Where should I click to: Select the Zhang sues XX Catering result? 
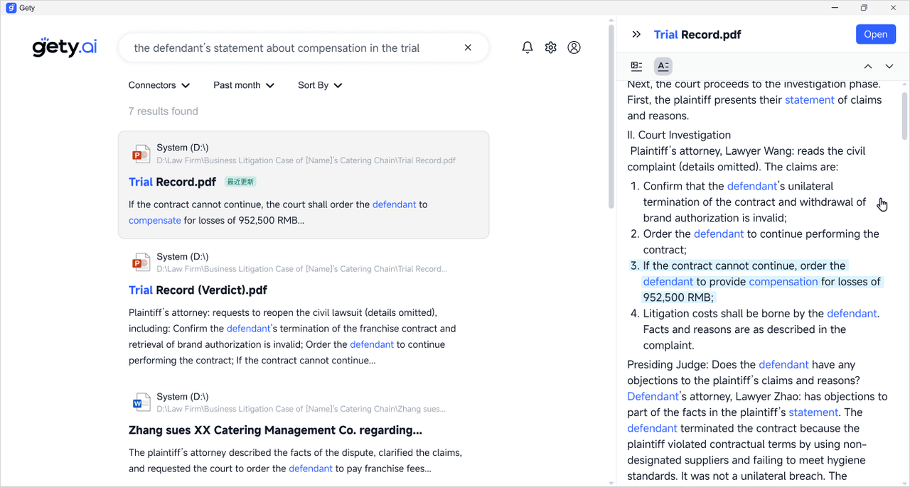point(275,430)
